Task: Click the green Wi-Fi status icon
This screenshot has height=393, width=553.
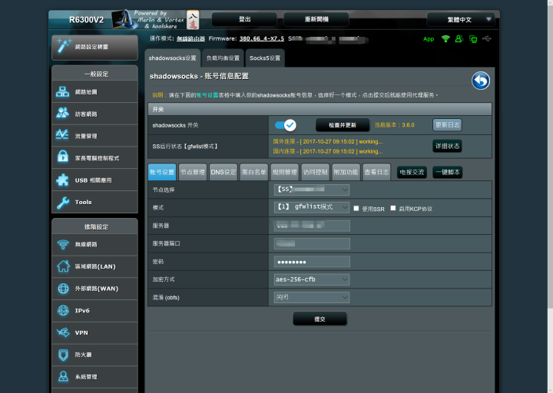Action: pos(445,39)
